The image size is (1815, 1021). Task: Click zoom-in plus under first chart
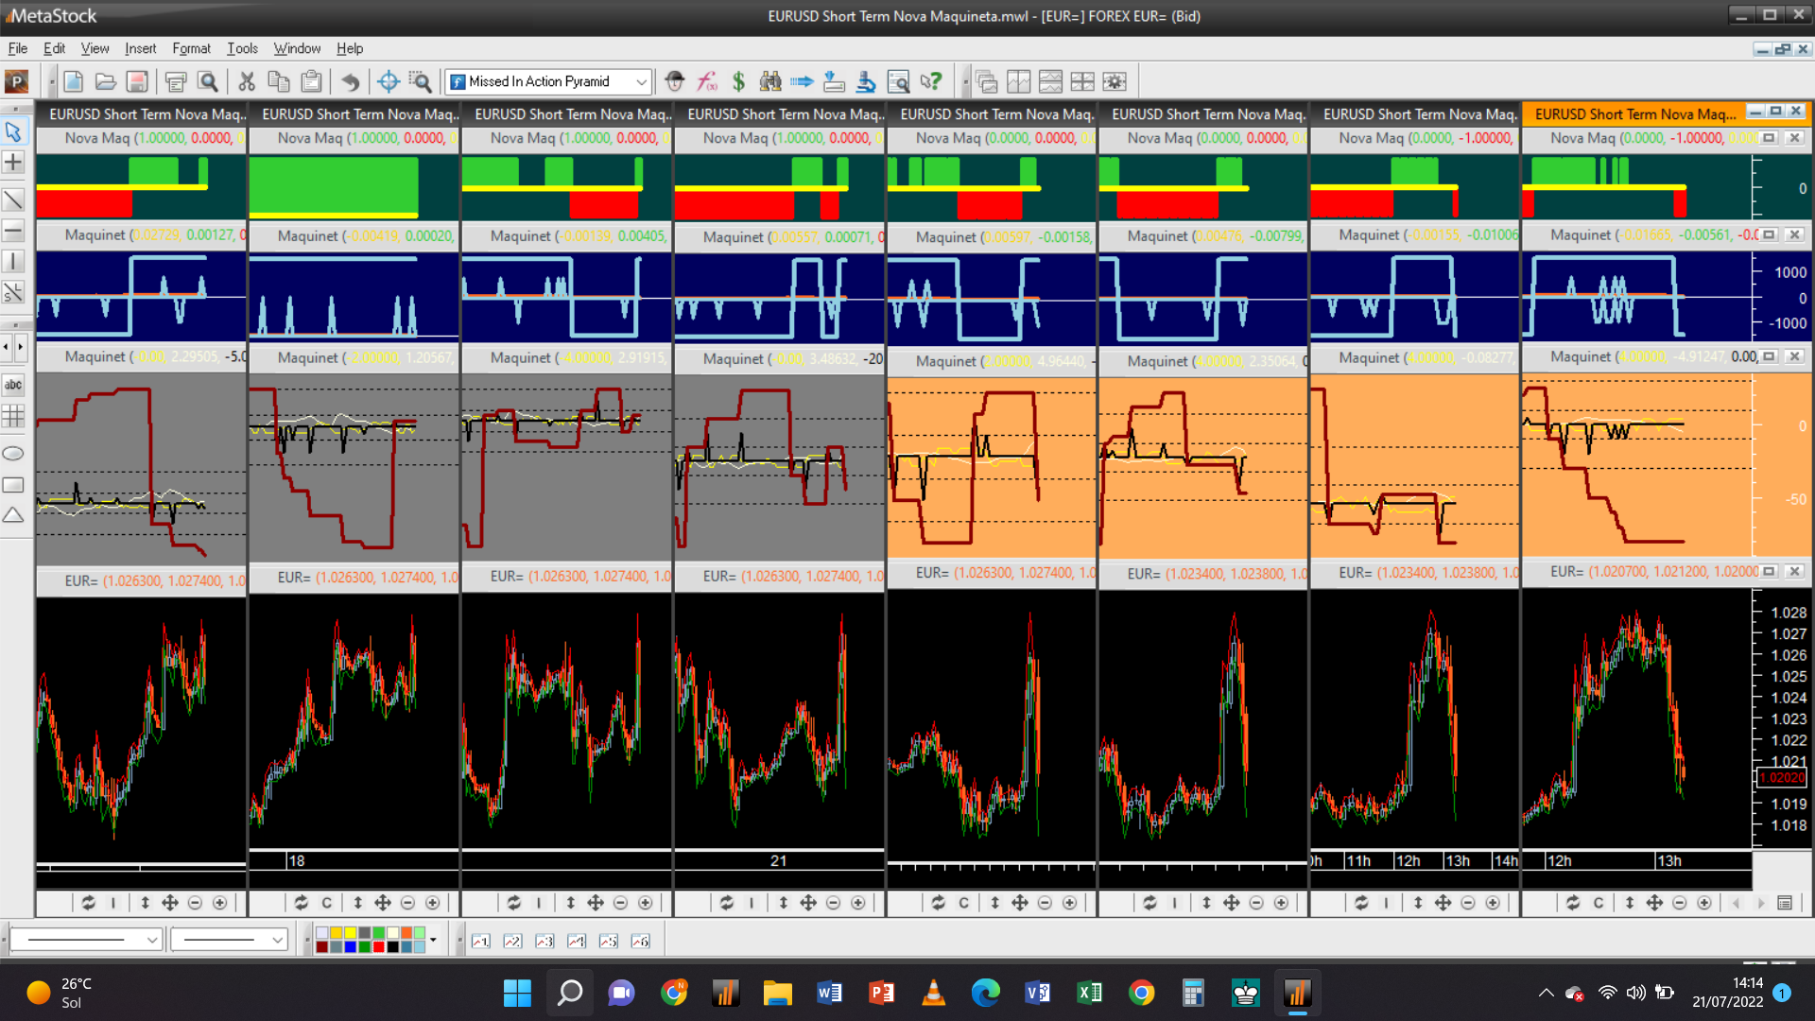click(219, 903)
